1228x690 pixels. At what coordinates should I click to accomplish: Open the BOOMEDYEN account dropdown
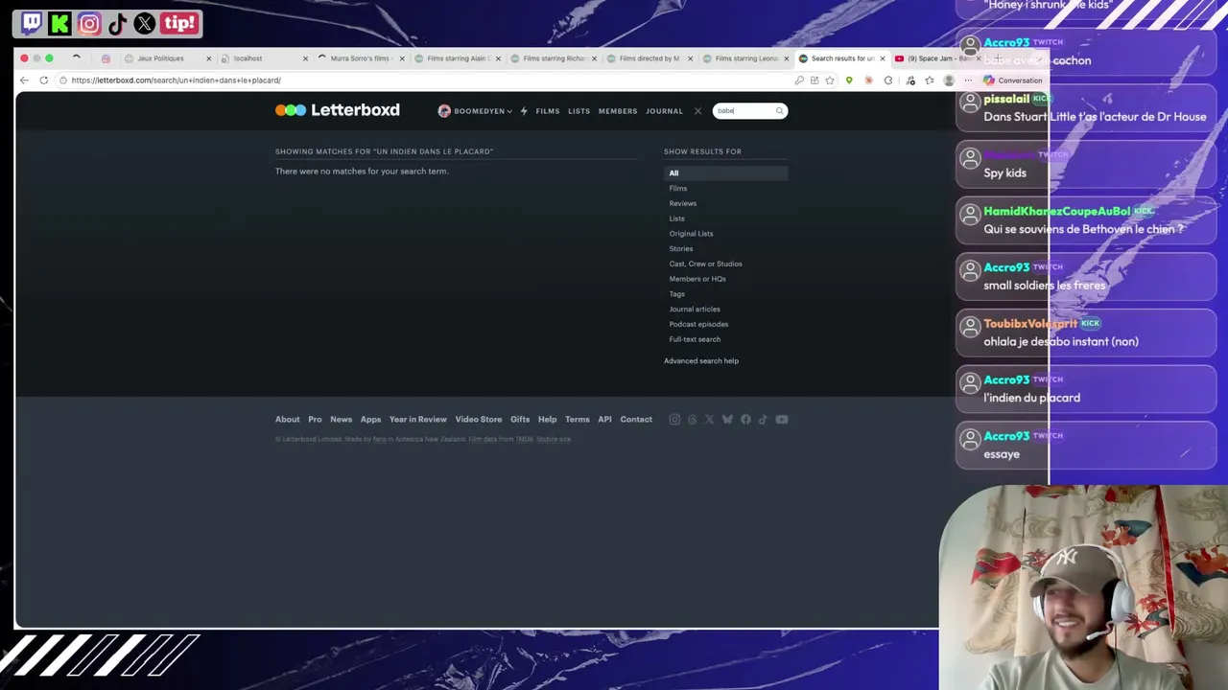pyautogui.click(x=475, y=111)
